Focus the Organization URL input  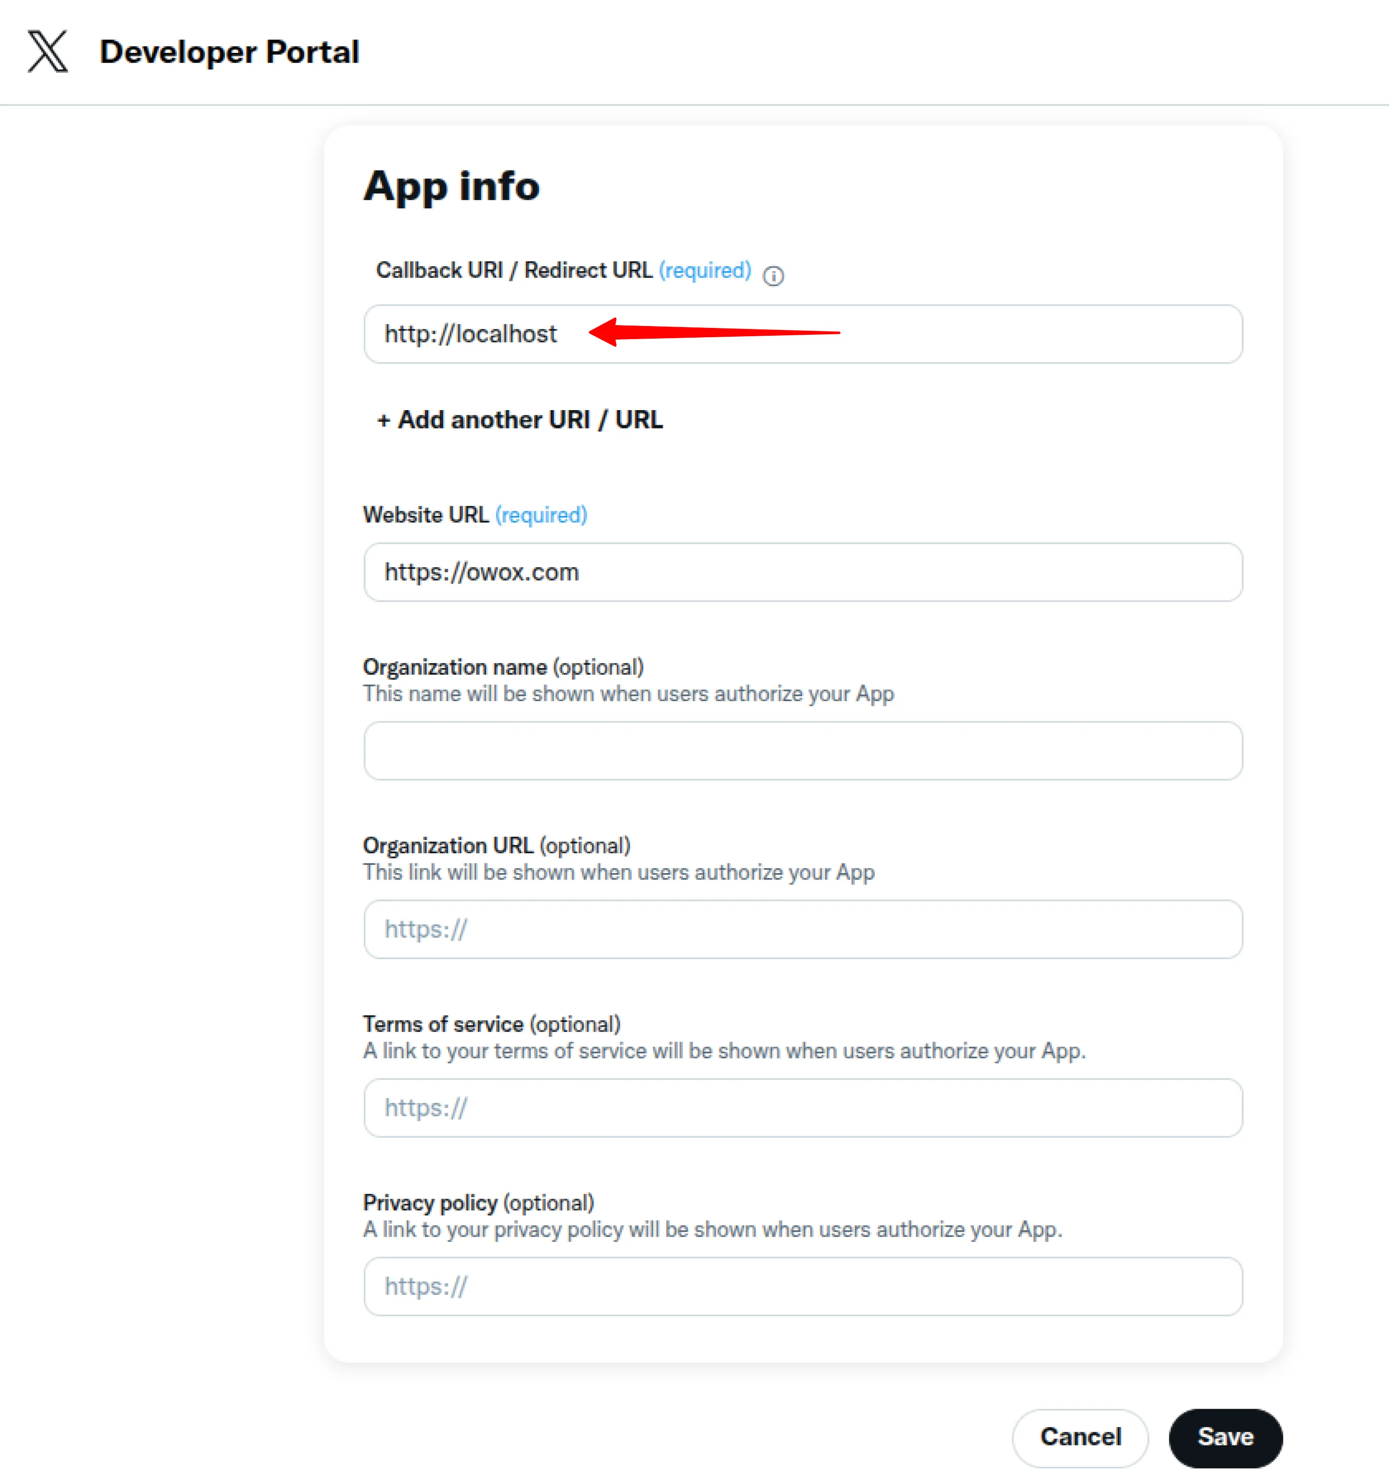pos(801,929)
